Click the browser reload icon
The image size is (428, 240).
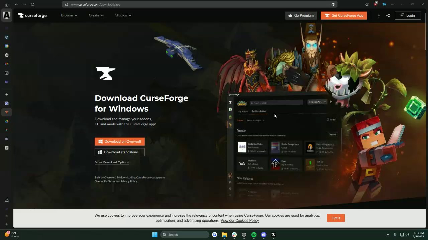32,4
